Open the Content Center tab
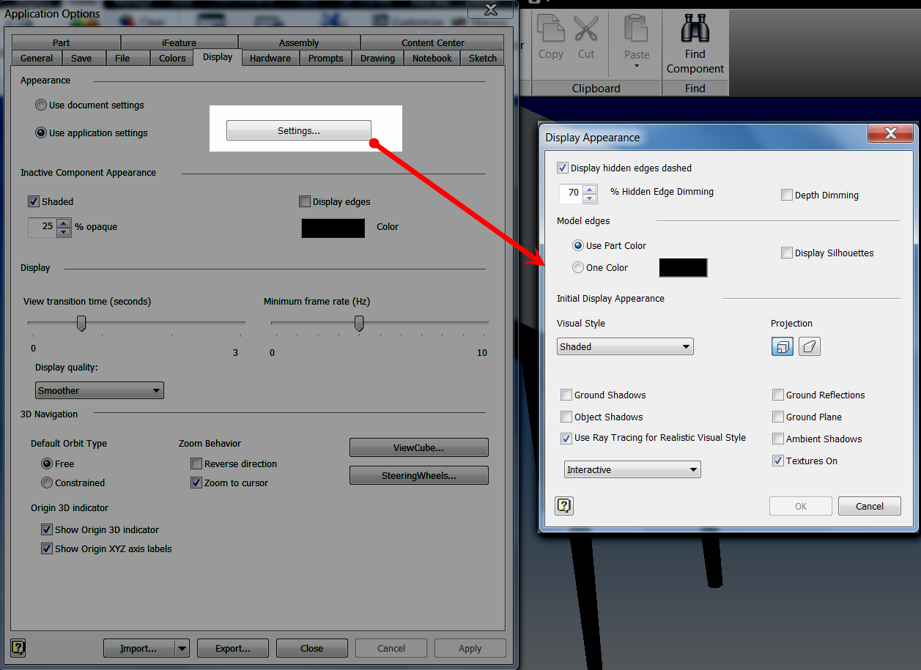The width and height of the screenshot is (921, 670). point(432,42)
